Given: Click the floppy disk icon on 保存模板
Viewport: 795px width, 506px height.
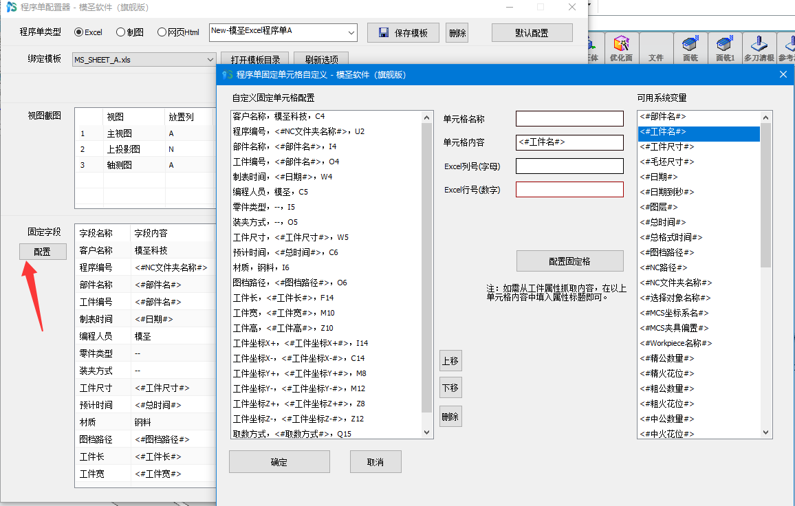Looking at the screenshot, I should 384,33.
